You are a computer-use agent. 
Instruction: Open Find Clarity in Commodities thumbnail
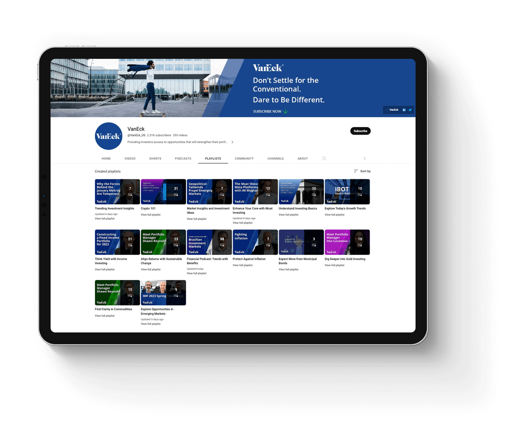click(117, 292)
